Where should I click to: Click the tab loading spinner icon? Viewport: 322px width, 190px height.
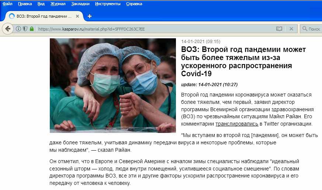(12, 16)
